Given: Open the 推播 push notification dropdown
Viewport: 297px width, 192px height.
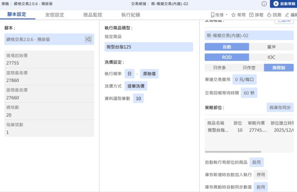Looking at the screenshot, I should (x=219, y=15).
